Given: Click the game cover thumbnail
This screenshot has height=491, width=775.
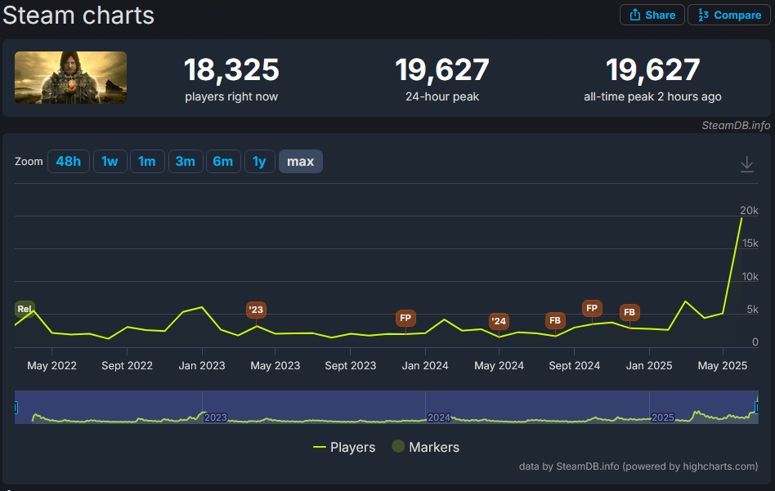Looking at the screenshot, I should [70, 78].
